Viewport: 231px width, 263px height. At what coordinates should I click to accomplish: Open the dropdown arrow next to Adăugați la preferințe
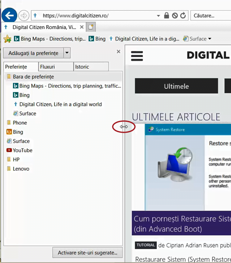coord(67,53)
